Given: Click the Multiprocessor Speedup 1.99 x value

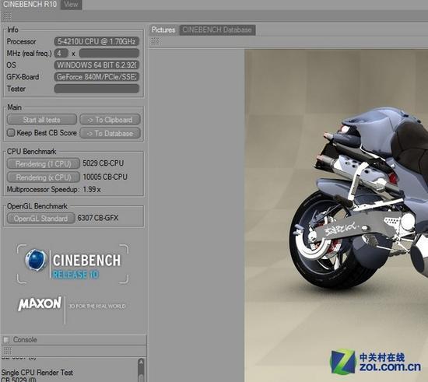Looking at the screenshot, I should 92,189.
